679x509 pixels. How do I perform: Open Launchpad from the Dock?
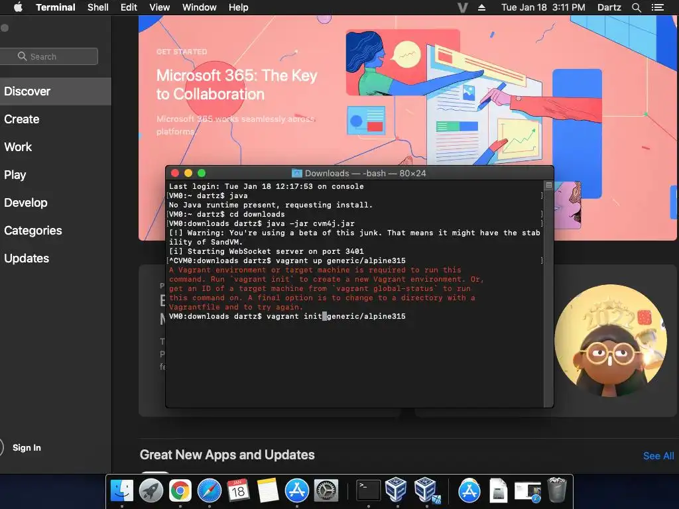click(x=151, y=491)
